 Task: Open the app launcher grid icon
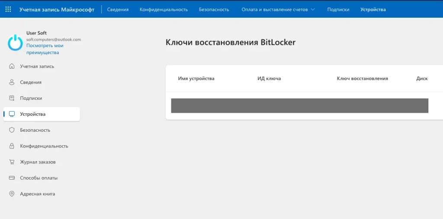coord(8,9)
